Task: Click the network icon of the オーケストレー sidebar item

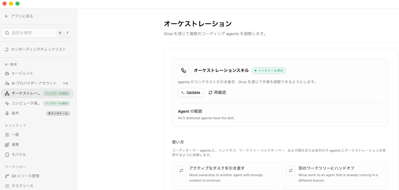Action: pyautogui.click(x=7, y=94)
